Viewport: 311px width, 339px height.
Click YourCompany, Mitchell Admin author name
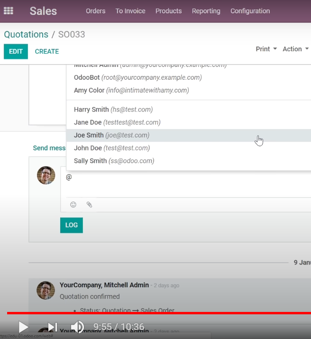(104, 285)
